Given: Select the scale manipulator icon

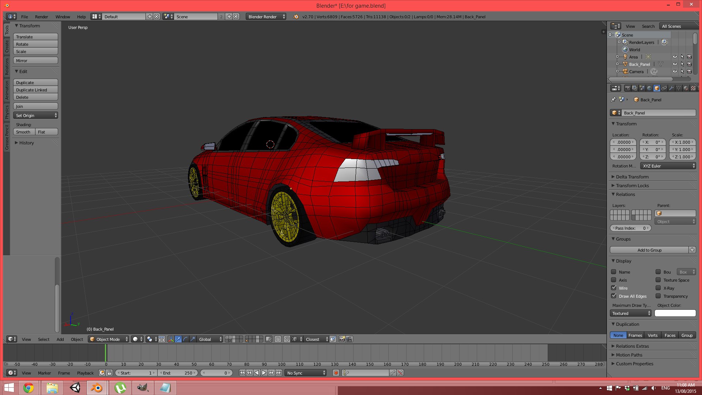Looking at the screenshot, I should [193, 339].
